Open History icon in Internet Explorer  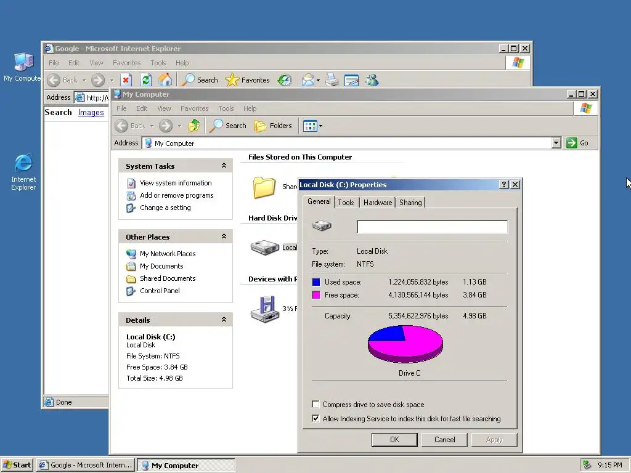coord(285,79)
